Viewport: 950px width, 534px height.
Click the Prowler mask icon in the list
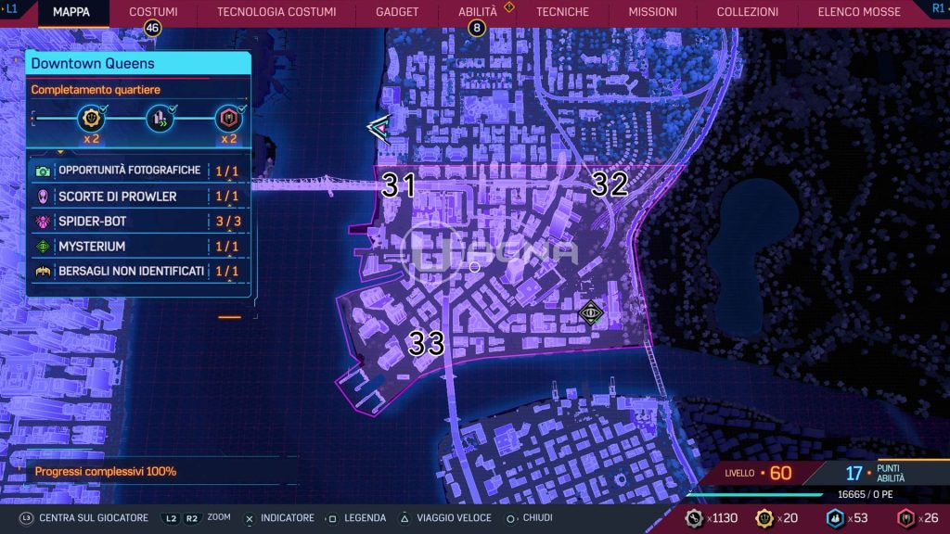coord(44,197)
